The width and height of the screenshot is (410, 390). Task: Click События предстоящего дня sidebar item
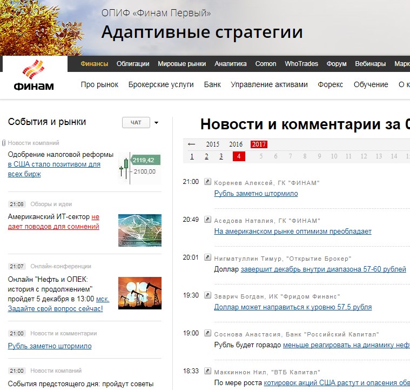coord(80,384)
